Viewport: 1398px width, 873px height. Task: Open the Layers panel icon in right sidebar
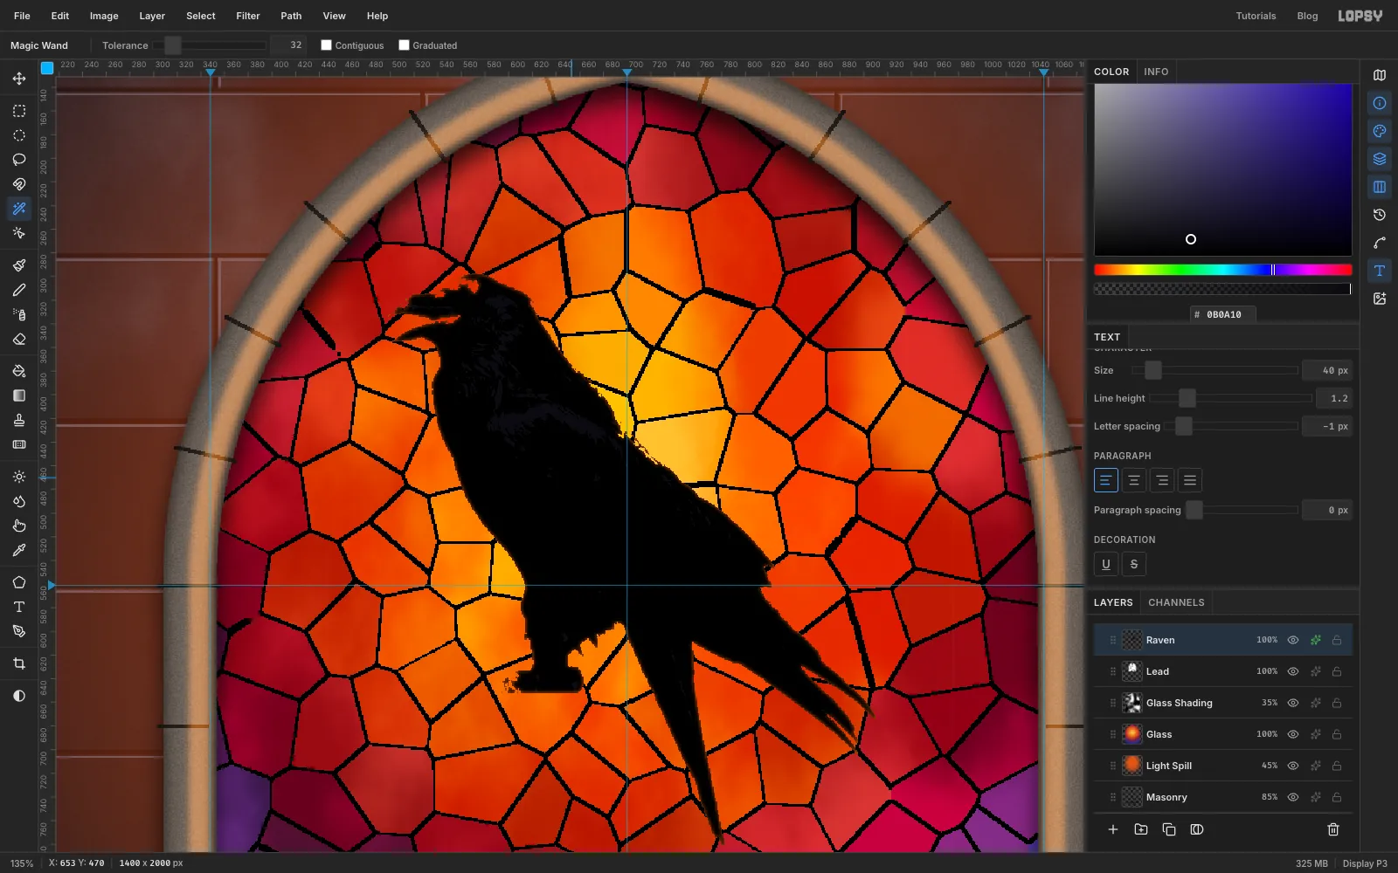[1380, 159]
